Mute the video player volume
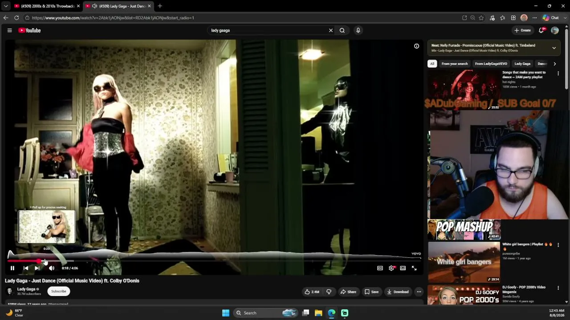Screen dimensions: 570x320 (52, 268)
